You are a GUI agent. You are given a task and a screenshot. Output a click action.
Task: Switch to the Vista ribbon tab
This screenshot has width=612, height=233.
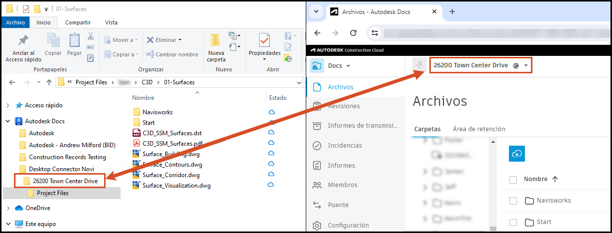[x=111, y=22]
